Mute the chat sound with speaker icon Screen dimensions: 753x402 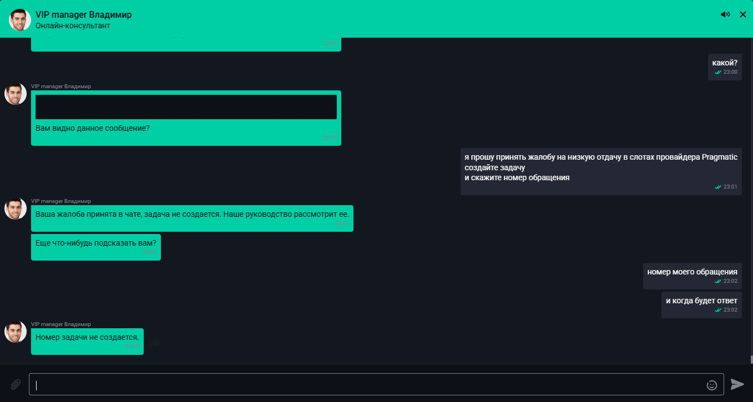click(725, 15)
